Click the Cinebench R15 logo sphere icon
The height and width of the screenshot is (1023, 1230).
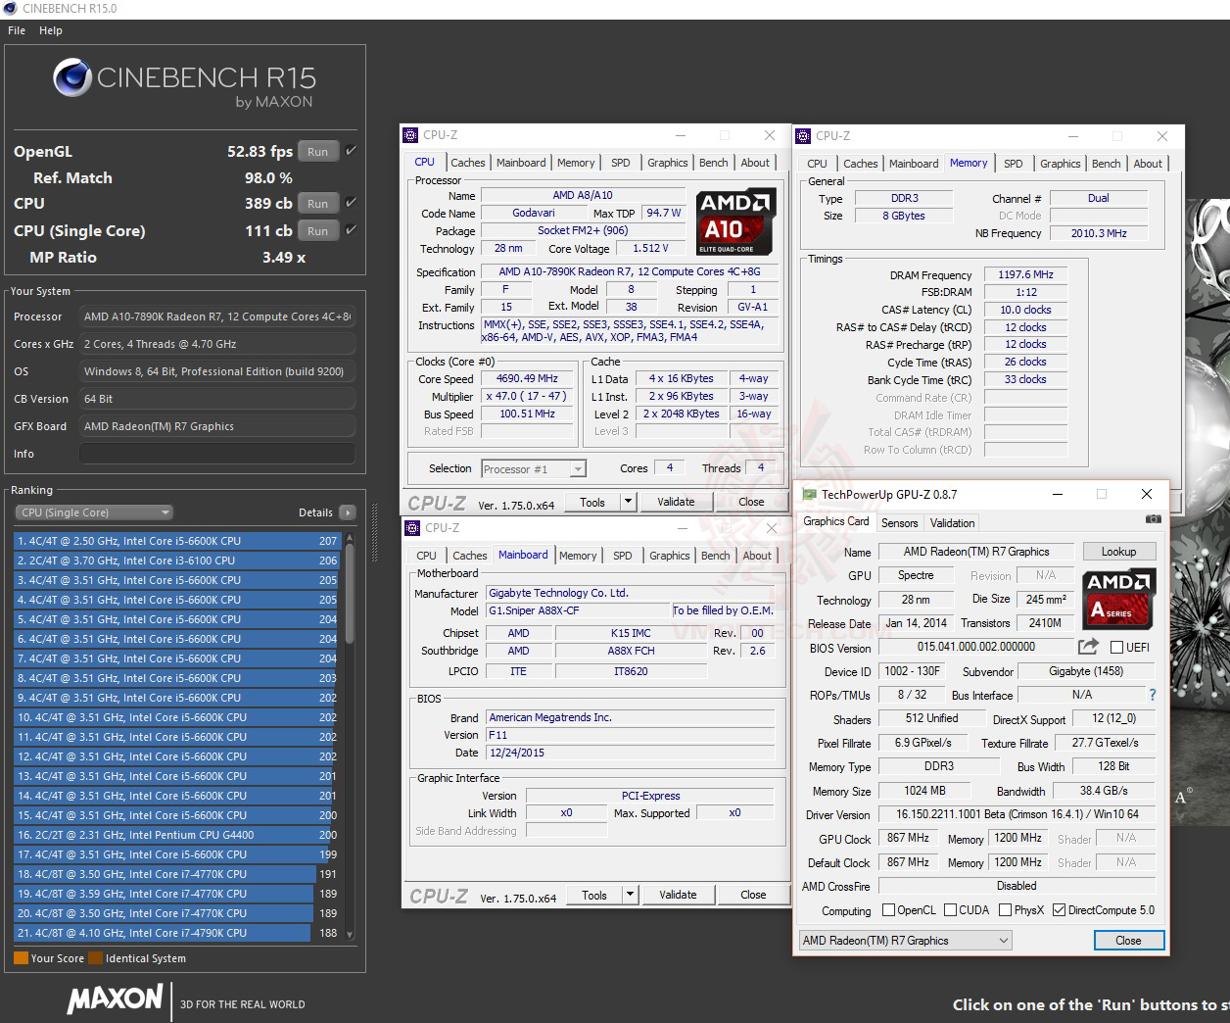[72, 77]
